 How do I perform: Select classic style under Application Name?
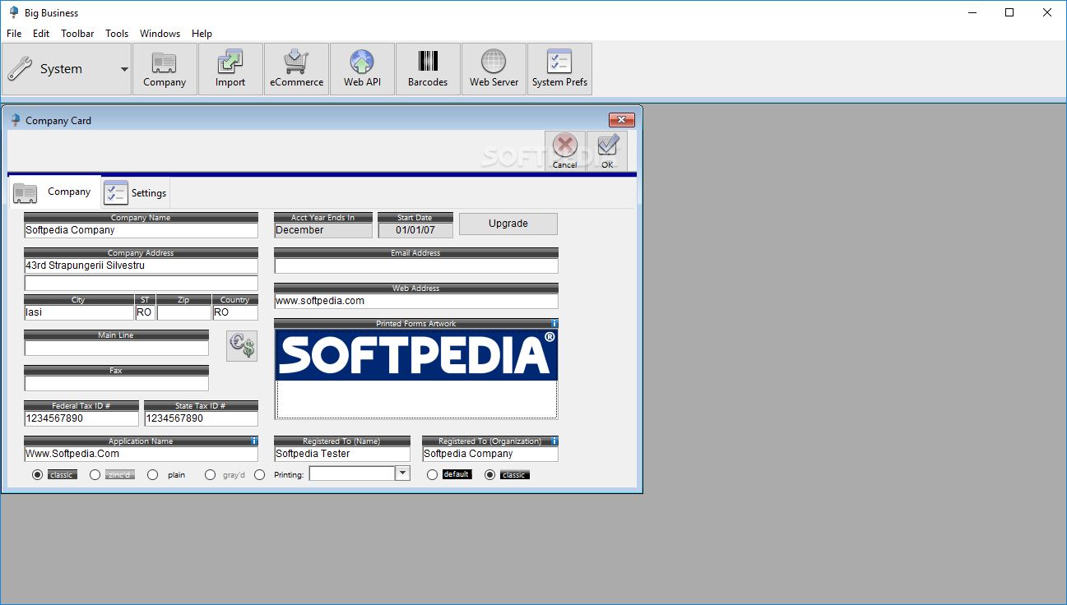click(x=38, y=474)
